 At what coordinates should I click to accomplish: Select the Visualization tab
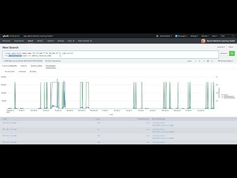pyautogui.click(x=51, y=66)
